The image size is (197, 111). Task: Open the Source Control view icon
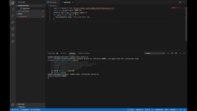pos(13,16)
